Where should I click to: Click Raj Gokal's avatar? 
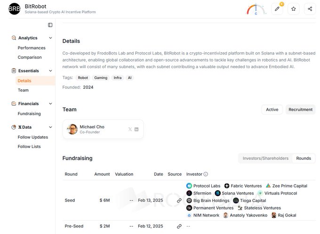274,215
